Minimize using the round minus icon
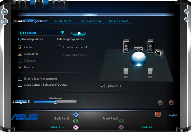This screenshot has width=191, height=132. click(x=187, y=19)
